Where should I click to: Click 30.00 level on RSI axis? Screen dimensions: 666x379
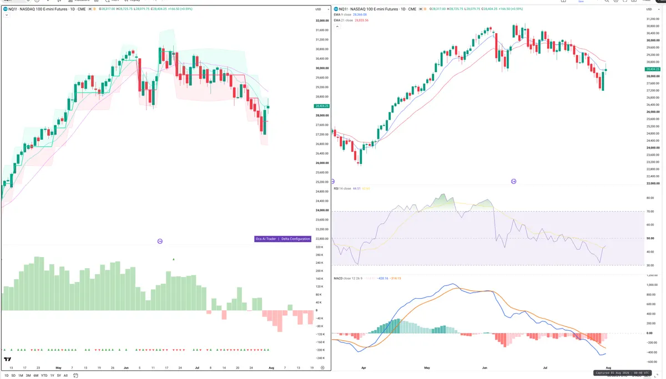click(x=650, y=265)
